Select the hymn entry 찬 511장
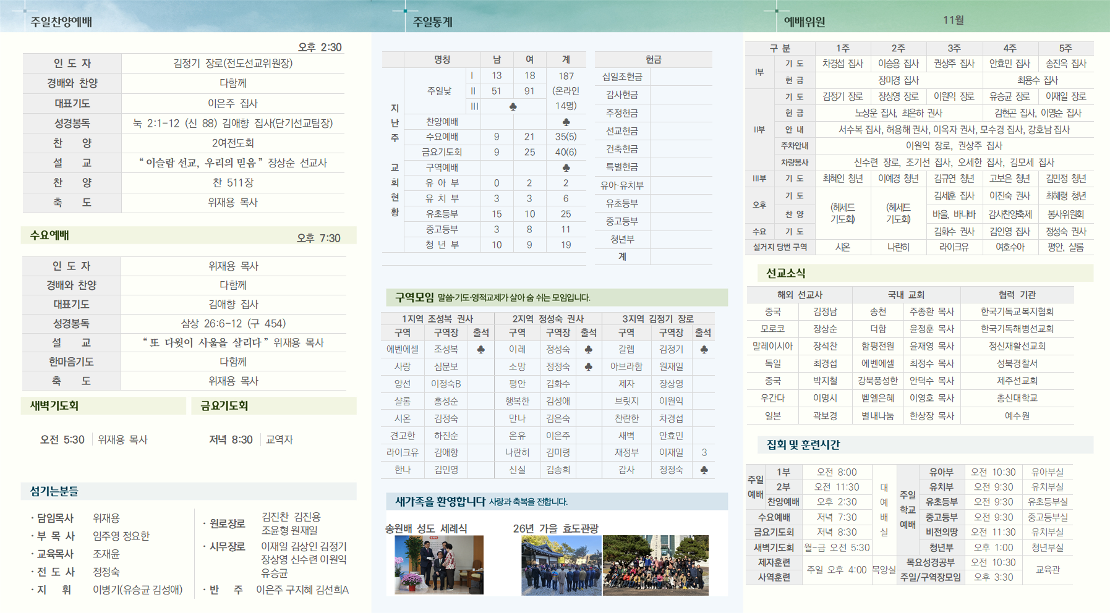 point(233,182)
